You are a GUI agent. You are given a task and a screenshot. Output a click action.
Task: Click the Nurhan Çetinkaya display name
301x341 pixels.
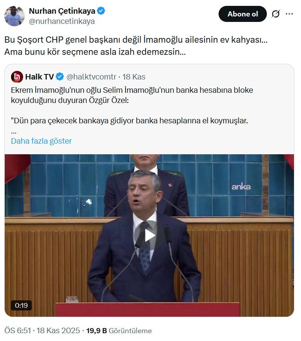pos(62,11)
